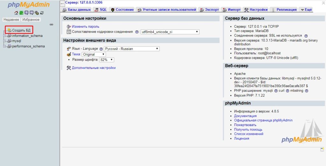Open Дополнительные настройки link

(94, 68)
